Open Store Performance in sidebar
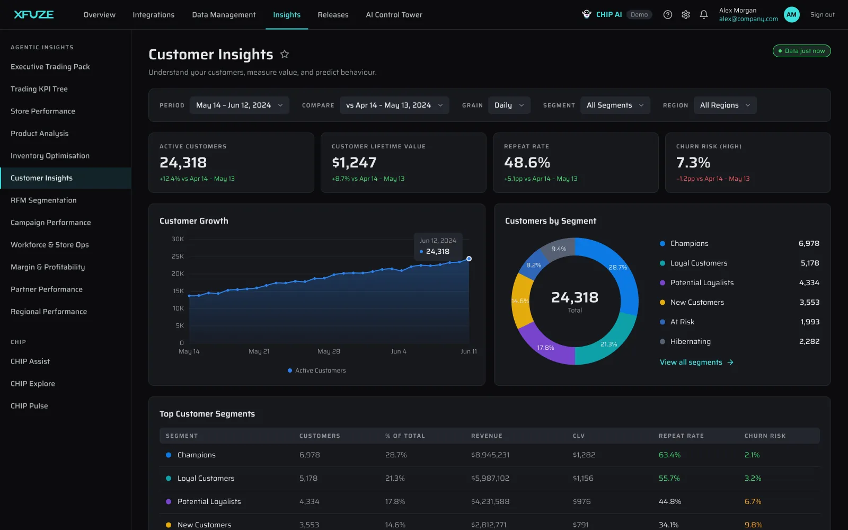Screen dimensions: 848x530 [66, 111]
